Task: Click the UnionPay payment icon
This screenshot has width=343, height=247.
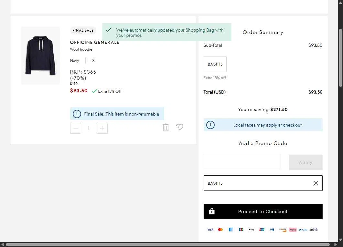Action: [x=262, y=230]
